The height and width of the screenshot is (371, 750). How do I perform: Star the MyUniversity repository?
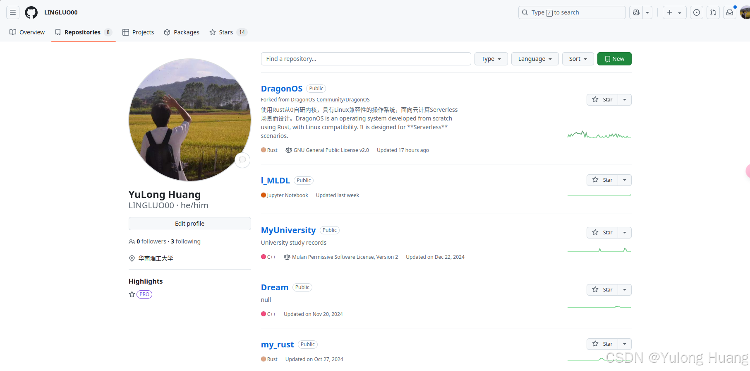pyautogui.click(x=602, y=233)
